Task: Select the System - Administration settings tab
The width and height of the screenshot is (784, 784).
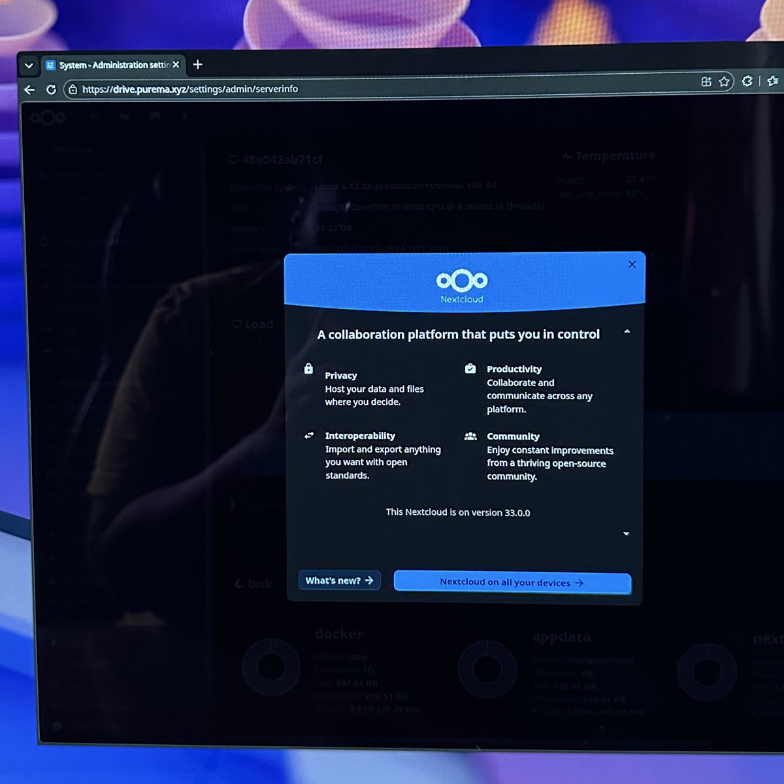Action: 113,65
